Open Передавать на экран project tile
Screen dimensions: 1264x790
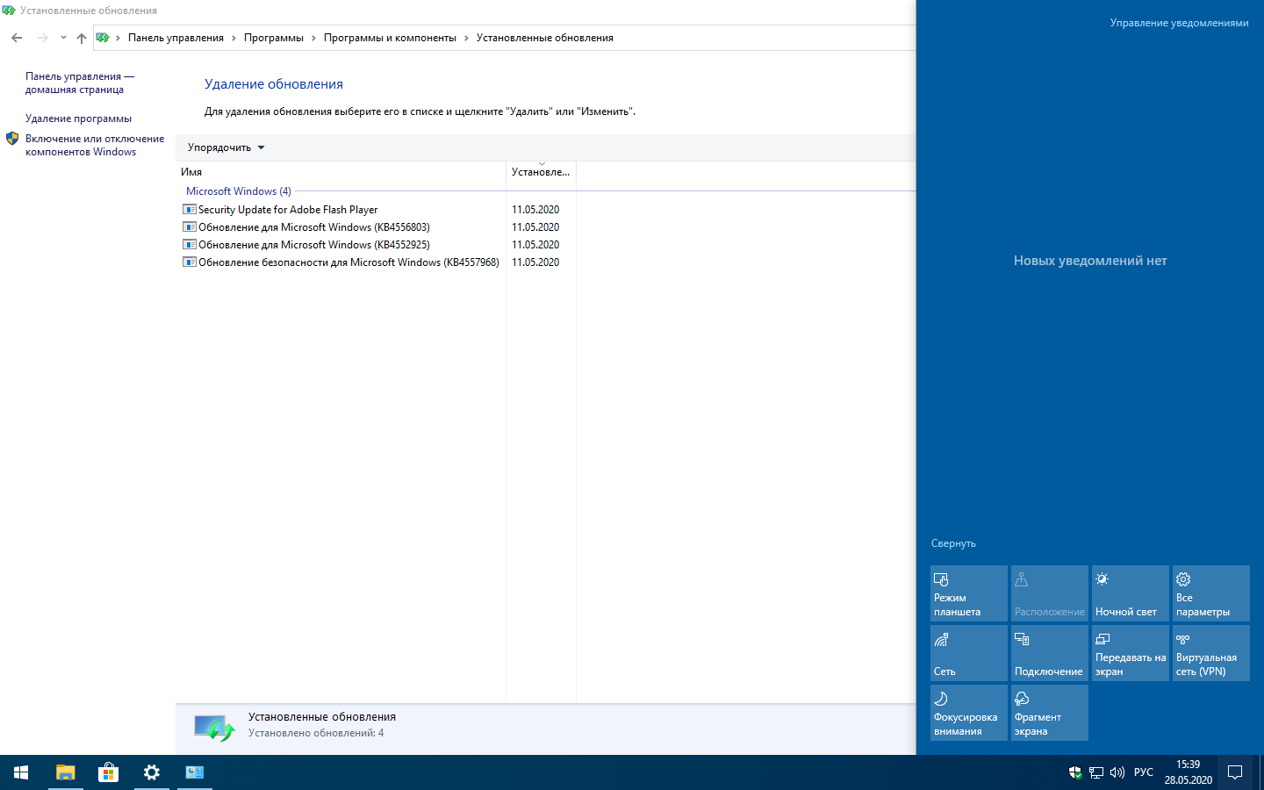coord(1131,653)
